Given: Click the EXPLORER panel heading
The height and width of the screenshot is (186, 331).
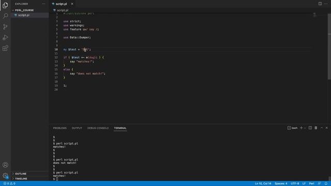Looking at the screenshot, I should pyautogui.click(x=21, y=4).
